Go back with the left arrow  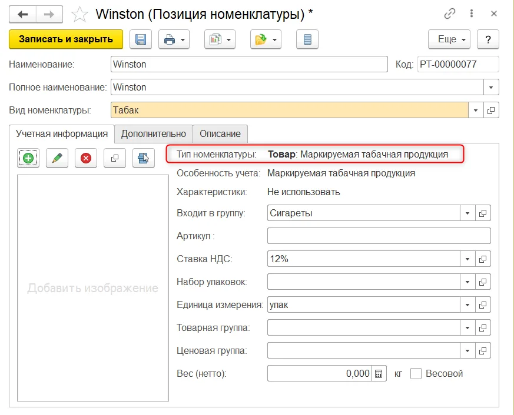(x=22, y=14)
